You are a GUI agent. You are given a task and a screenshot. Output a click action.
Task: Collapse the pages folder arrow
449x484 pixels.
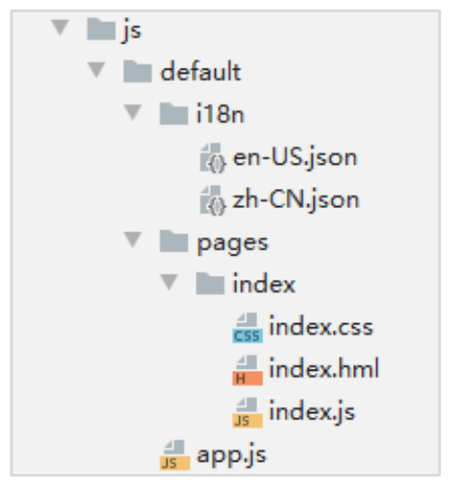tap(133, 240)
